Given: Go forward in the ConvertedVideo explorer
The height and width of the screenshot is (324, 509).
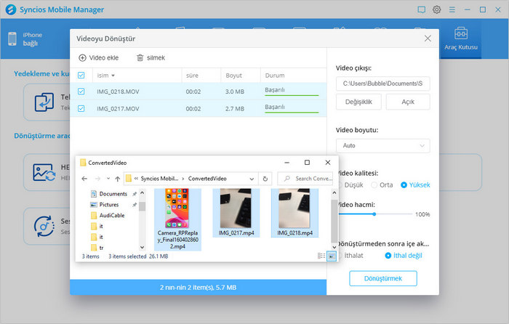Looking at the screenshot, I should click(97, 179).
